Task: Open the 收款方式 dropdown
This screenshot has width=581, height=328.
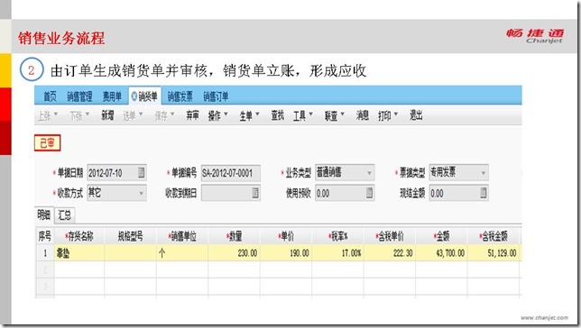Action: (x=141, y=193)
